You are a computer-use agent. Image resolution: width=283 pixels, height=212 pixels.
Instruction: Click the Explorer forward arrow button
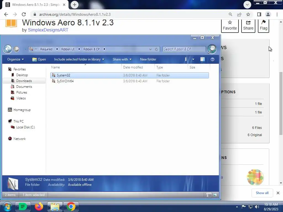(x=16, y=49)
